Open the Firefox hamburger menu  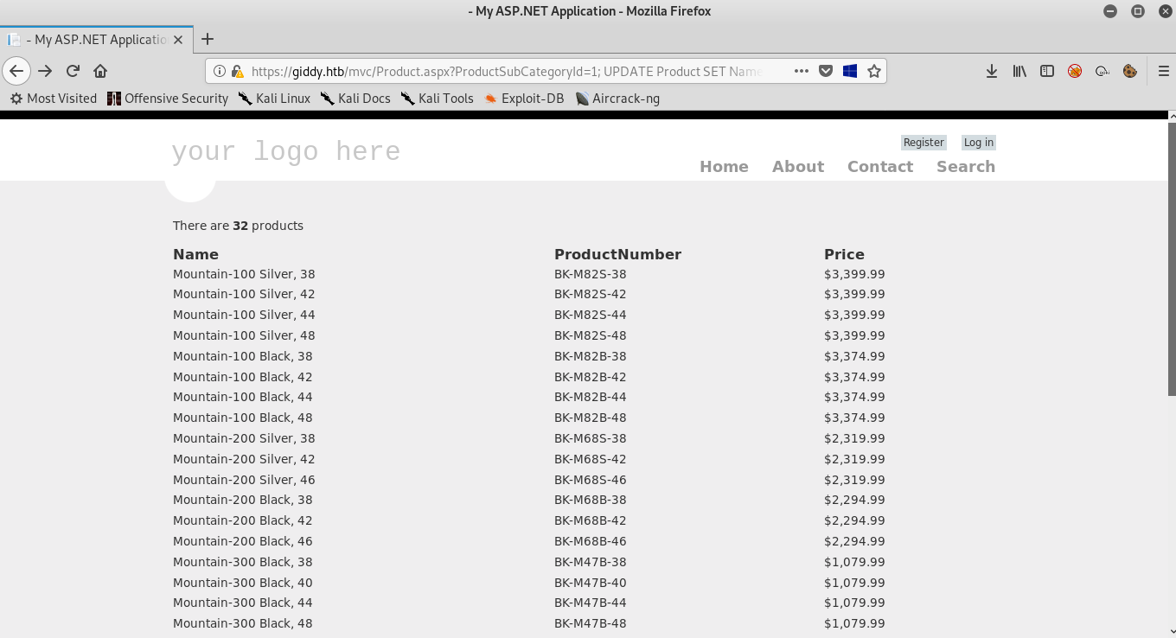(x=1163, y=71)
